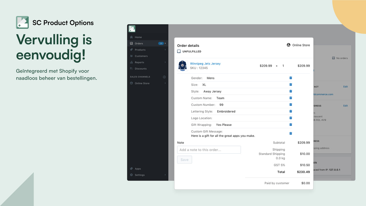Click the Unfulfilled status icon
366x206 pixels.
179,51
